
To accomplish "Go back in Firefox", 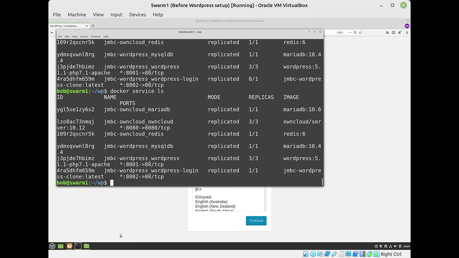I will [52, 33].
